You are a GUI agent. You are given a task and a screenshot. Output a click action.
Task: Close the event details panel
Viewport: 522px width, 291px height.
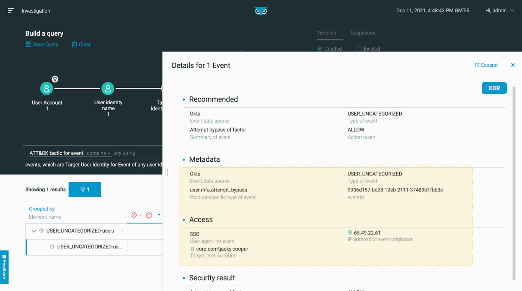513,65
